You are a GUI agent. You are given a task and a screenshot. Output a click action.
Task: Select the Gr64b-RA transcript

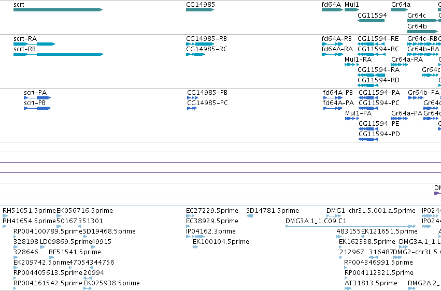[x=423, y=54]
